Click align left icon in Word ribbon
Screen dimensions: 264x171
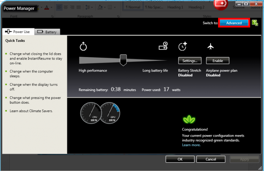click(59, 7)
